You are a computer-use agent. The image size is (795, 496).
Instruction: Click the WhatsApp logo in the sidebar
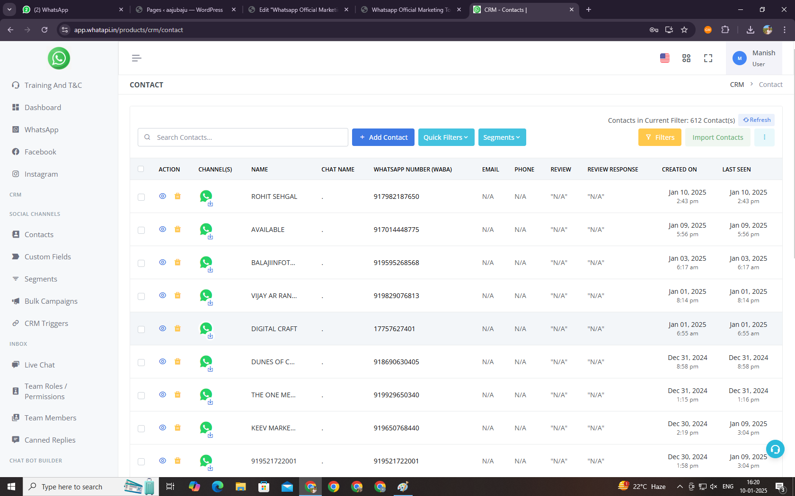click(x=59, y=58)
